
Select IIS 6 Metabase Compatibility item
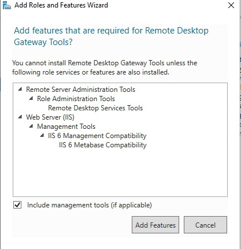pyautogui.click(x=103, y=145)
